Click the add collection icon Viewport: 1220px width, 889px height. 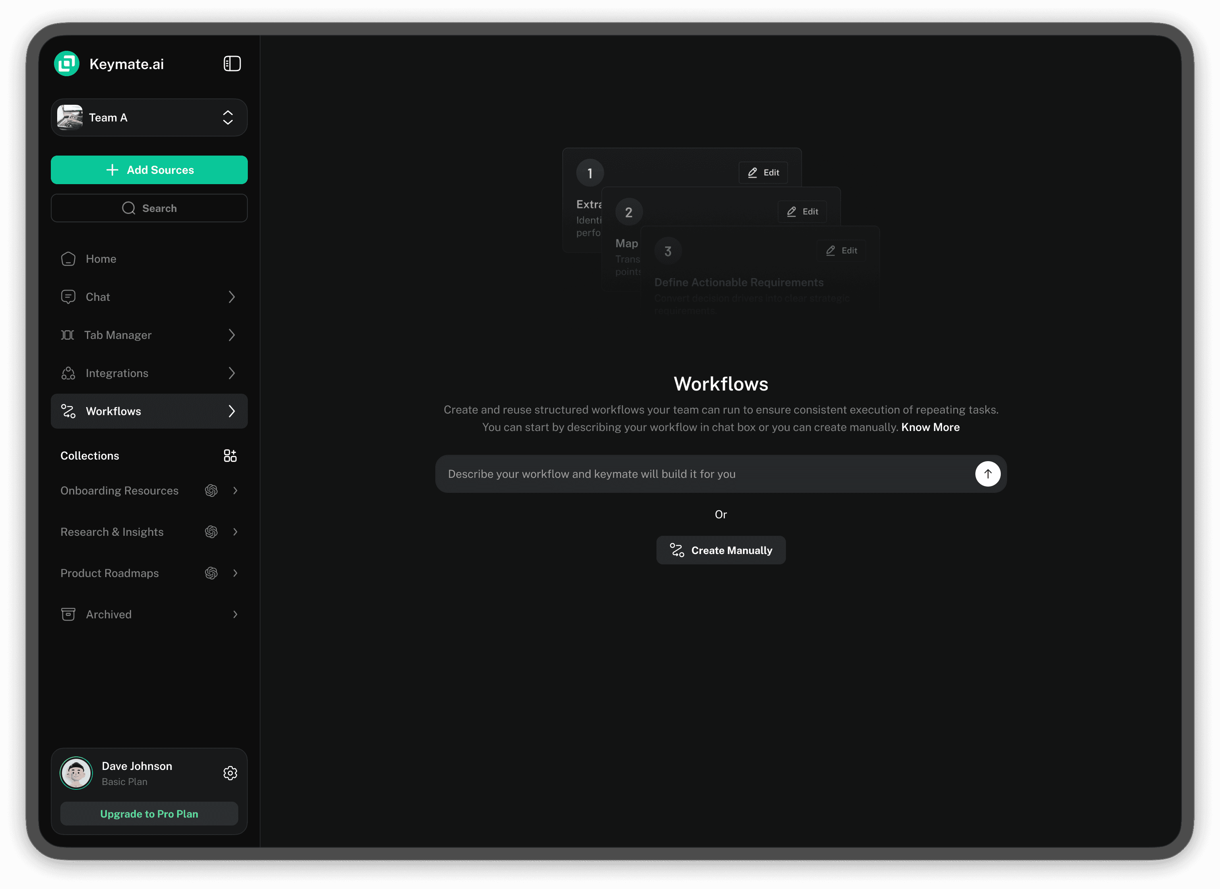[x=230, y=456]
